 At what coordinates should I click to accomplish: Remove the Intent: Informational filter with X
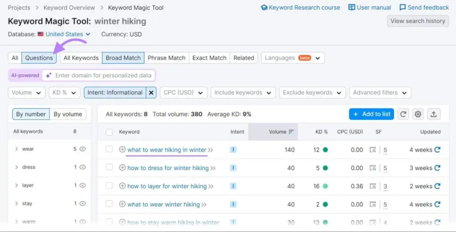[x=151, y=92]
